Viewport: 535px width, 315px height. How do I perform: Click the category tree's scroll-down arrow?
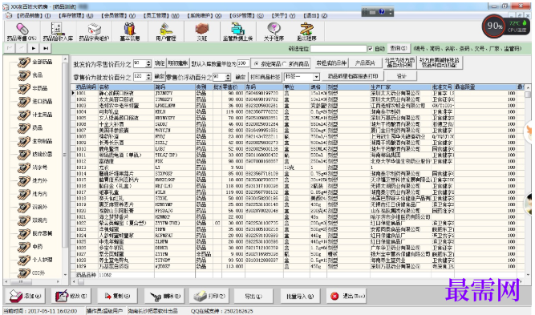[65, 274]
